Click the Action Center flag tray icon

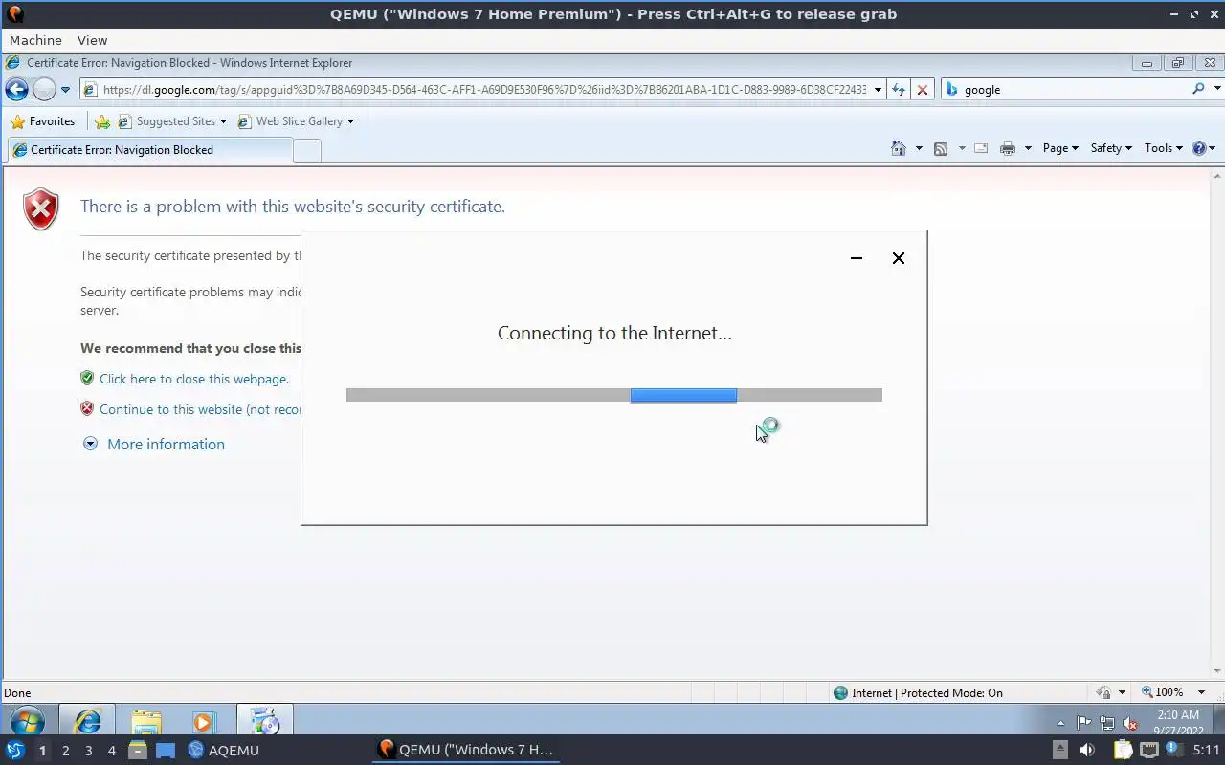(x=1083, y=723)
